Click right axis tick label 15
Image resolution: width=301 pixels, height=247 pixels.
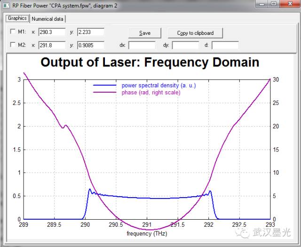click(276, 150)
